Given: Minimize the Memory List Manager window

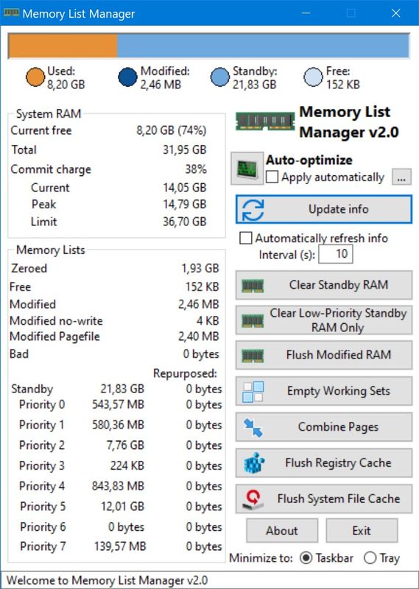Looking at the screenshot, I should pyautogui.click(x=306, y=13).
